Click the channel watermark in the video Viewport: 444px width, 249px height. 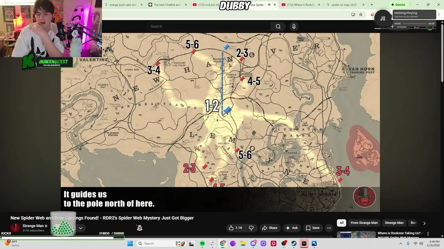[x=364, y=197]
